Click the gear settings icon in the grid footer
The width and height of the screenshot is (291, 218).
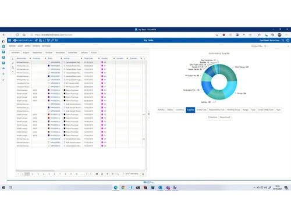(x=97, y=174)
